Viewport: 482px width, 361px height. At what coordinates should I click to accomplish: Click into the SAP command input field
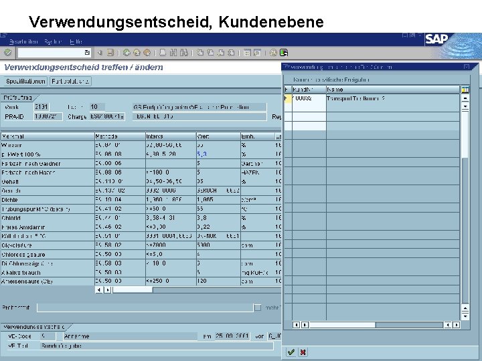tap(52, 53)
